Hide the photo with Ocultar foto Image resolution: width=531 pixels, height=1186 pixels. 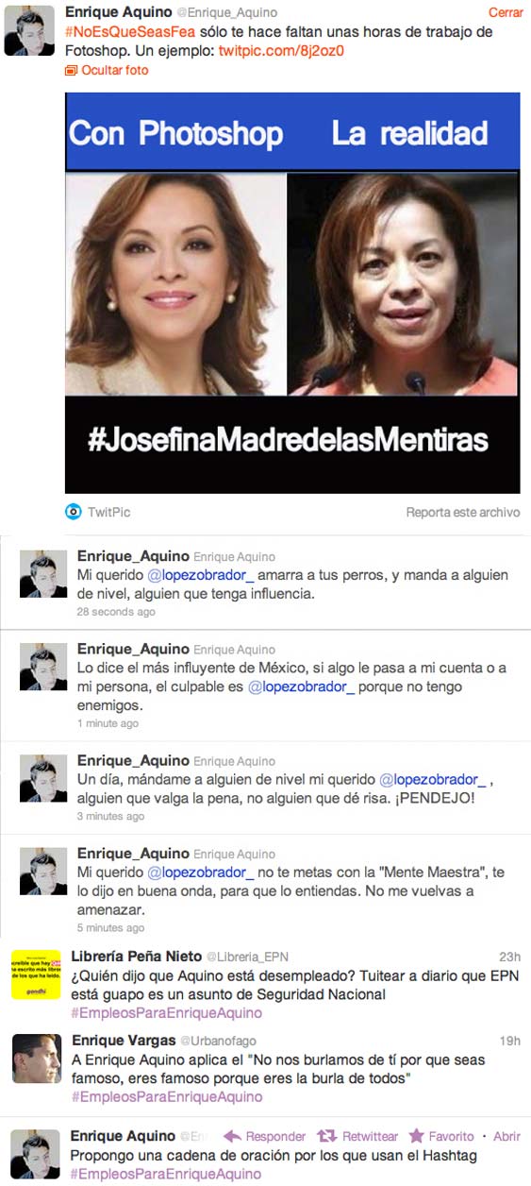tap(114, 71)
